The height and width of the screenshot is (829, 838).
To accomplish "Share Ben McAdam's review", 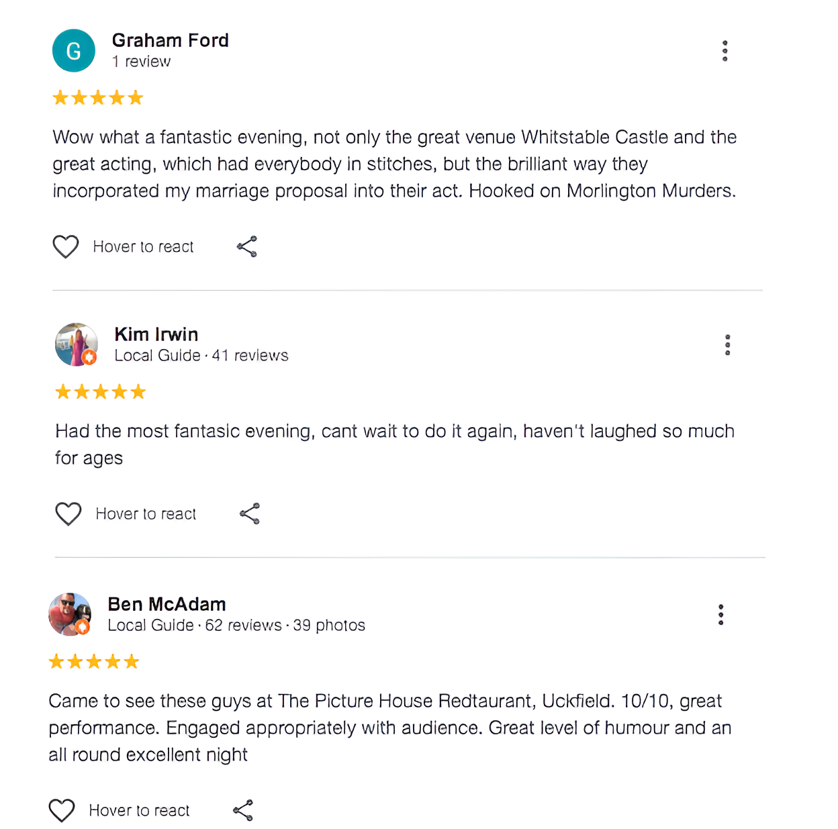I will click(x=243, y=811).
